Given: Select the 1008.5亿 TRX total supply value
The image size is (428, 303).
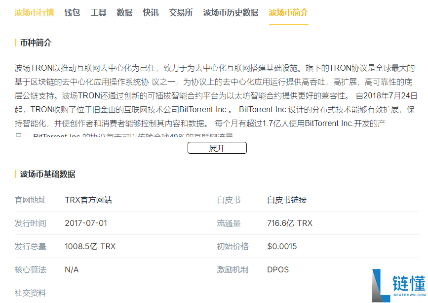Looking at the screenshot, I should (90, 247).
